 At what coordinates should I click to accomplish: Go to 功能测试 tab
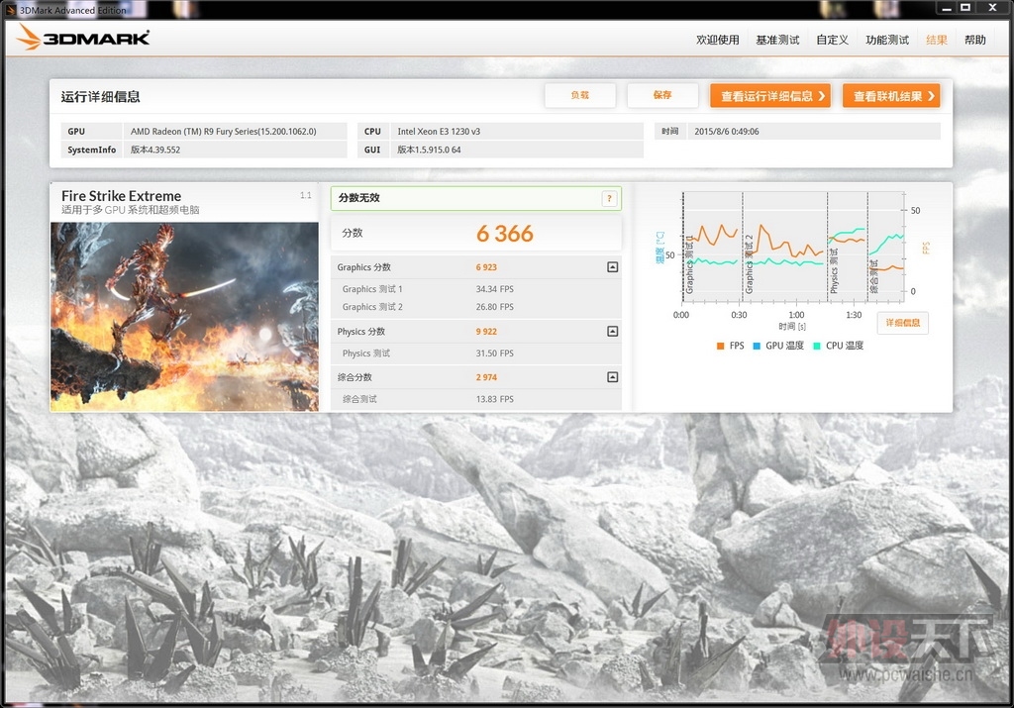(887, 40)
